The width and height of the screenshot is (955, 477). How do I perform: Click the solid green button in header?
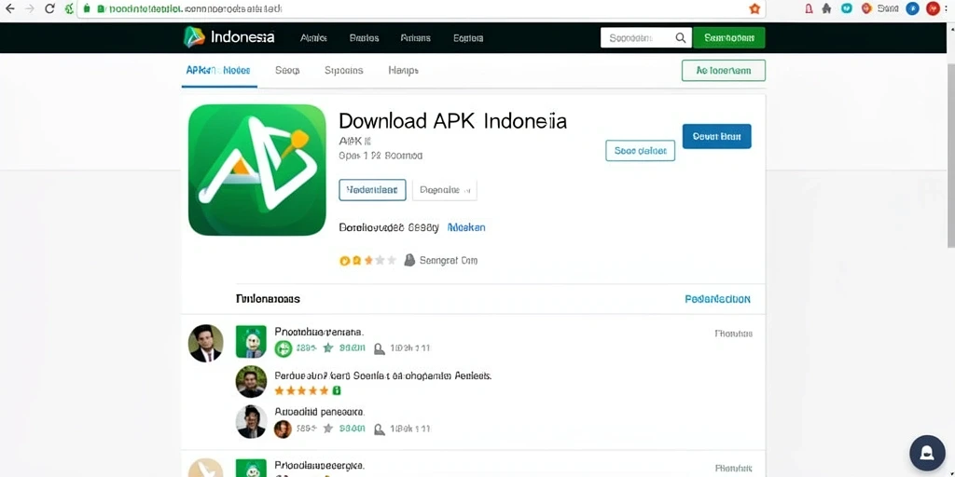click(x=729, y=37)
